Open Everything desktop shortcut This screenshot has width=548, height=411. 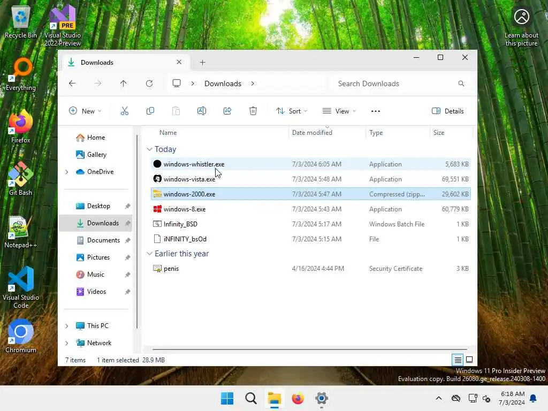click(21, 74)
